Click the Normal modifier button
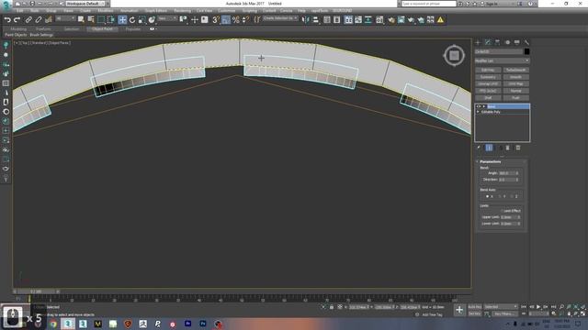Viewport: 588px width, 330px height. click(x=516, y=91)
